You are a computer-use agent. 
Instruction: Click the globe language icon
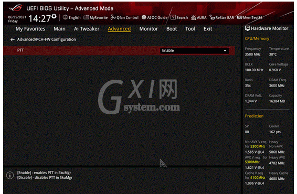pos(65,17)
